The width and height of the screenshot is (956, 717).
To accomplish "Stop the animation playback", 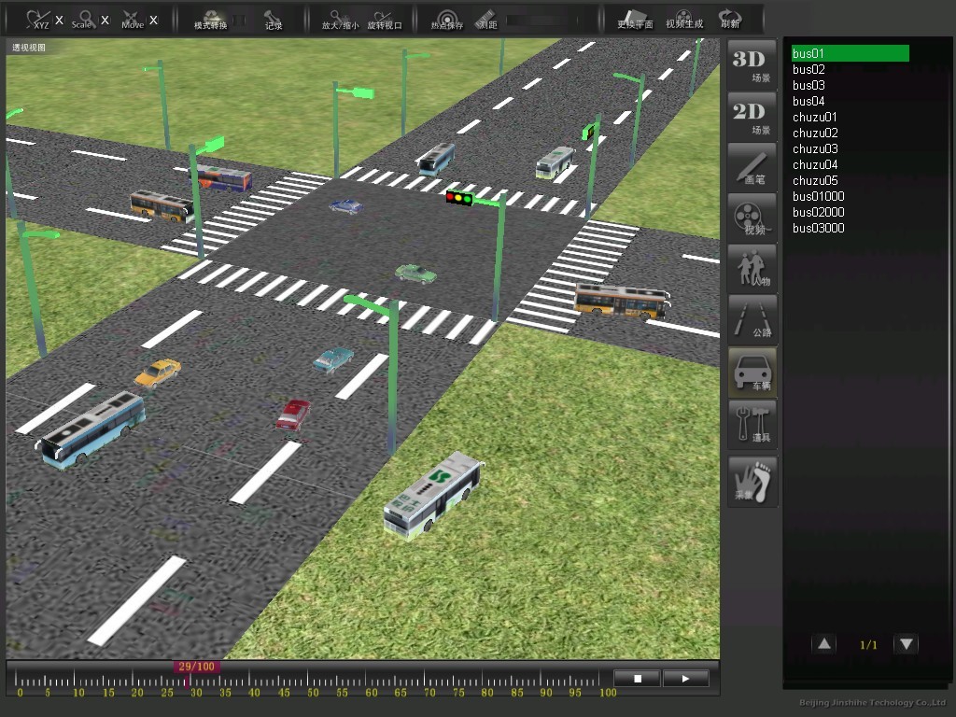I will coord(637,678).
